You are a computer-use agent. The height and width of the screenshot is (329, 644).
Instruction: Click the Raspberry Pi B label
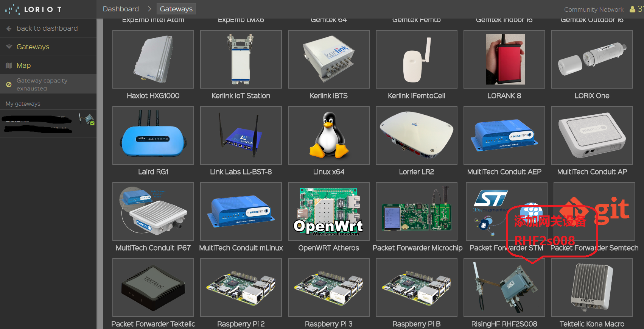point(417,324)
